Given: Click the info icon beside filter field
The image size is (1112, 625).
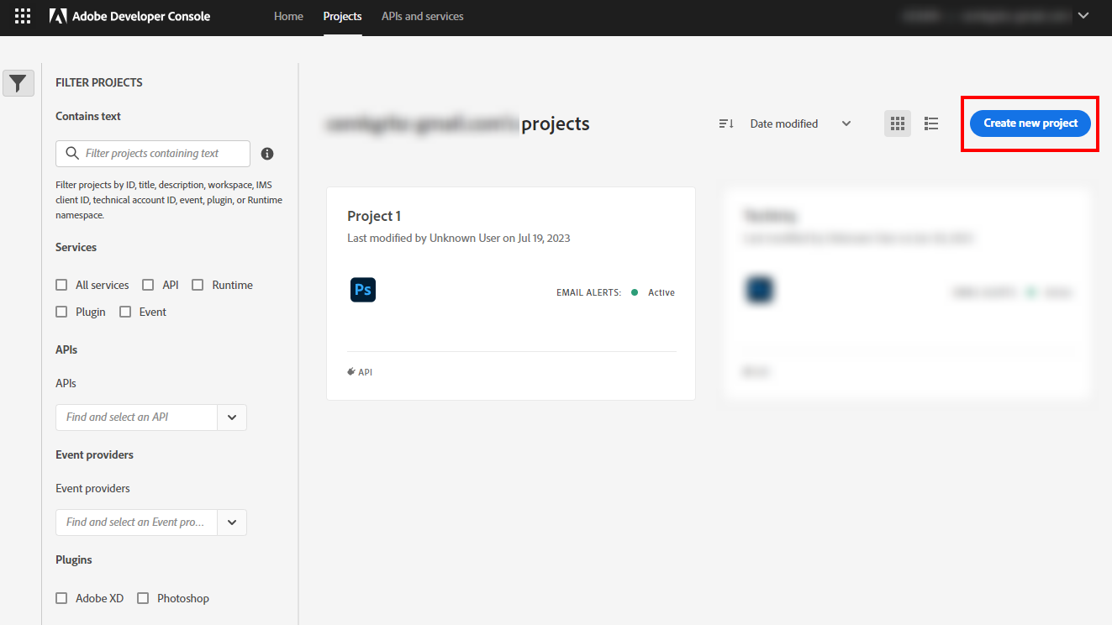Looking at the screenshot, I should [267, 154].
